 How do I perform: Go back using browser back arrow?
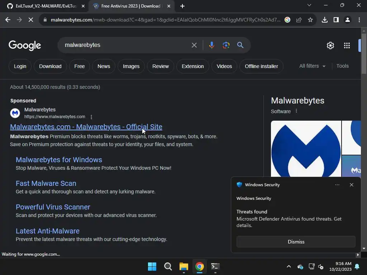point(8,20)
